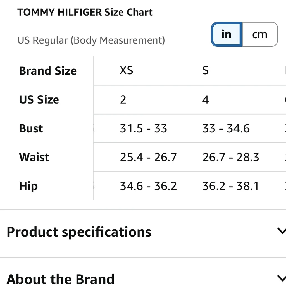Select the S brand size column
286x286 pixels.
click(x=205, y=71)
